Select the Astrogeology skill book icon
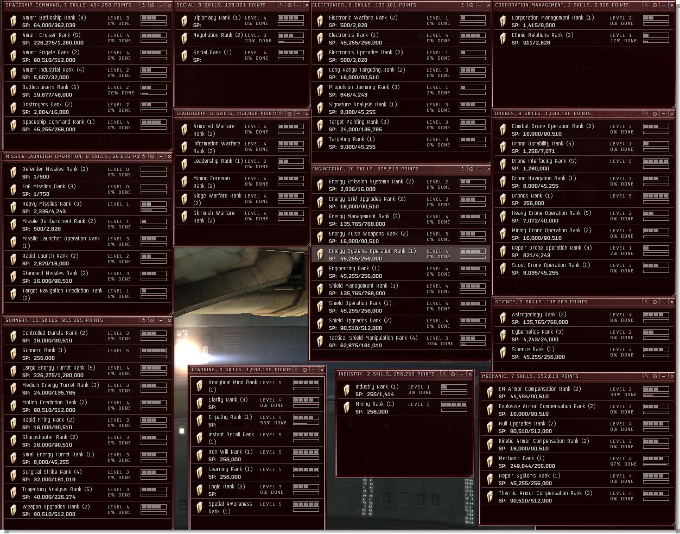This screenshot has height=534, width=680. click(503, 318)
